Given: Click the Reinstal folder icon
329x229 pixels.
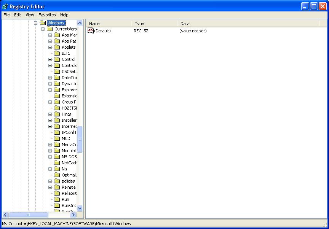Looking at the screenshot, I should pos(57,187).
